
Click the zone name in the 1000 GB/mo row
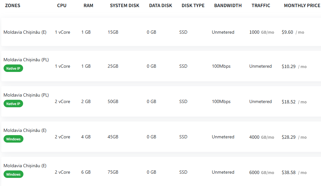(x=25, y=32)
